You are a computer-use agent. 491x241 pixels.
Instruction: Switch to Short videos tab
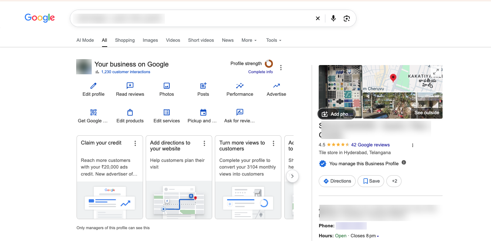tap(201, 40)
